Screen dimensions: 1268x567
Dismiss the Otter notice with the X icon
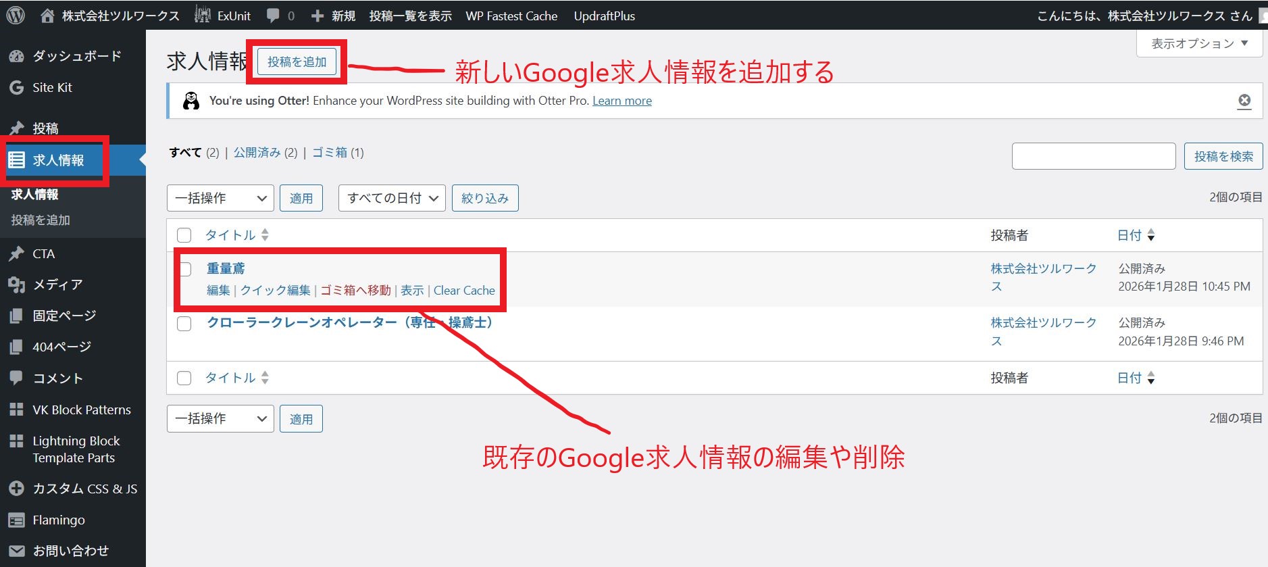click(x=1244, y=101)
